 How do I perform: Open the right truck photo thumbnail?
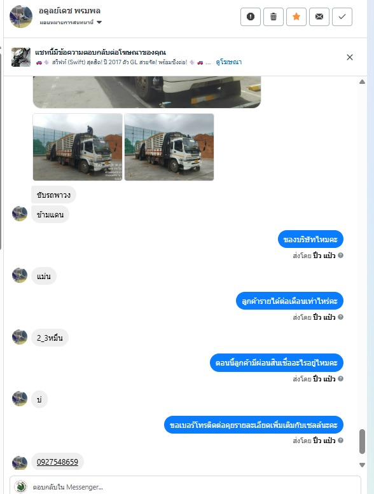click(x=169, y=147)
